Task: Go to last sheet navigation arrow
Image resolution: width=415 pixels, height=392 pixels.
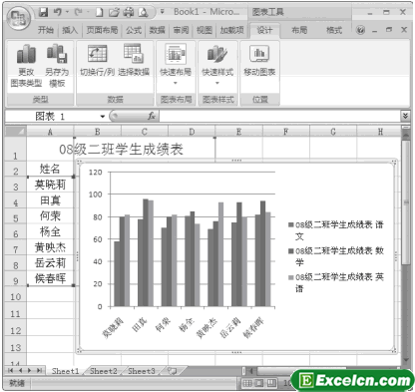Action: pyautogui.click(x=40, y=371)
